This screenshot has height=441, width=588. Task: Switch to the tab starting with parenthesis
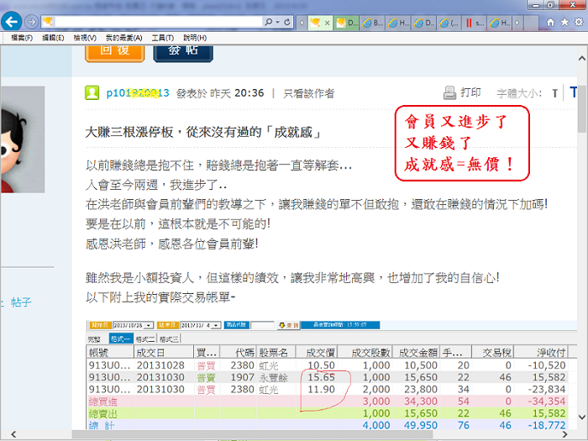(449, 23)
